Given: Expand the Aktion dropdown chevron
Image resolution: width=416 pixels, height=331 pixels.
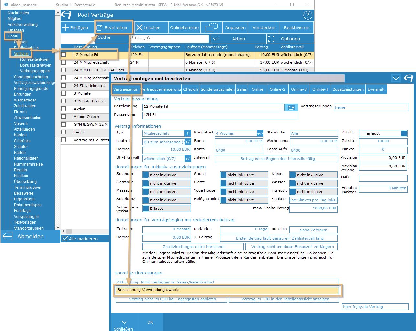Looking at the screenshot, I should coord(216,39).
